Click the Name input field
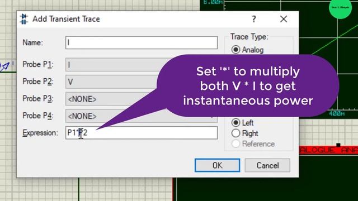Viewport: 358px width, 201px height. 142,42
